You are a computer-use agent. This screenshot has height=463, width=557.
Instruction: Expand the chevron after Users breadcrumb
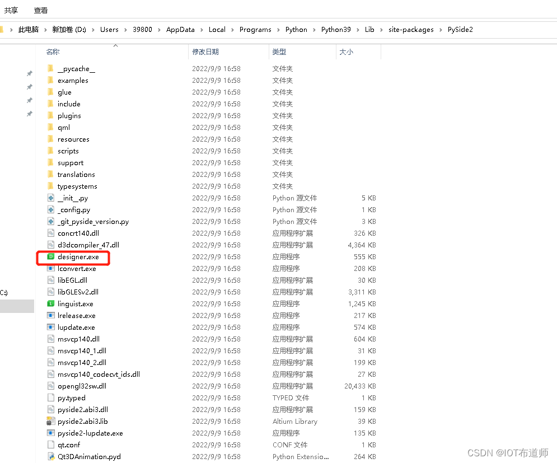click(x=125, y=30)
